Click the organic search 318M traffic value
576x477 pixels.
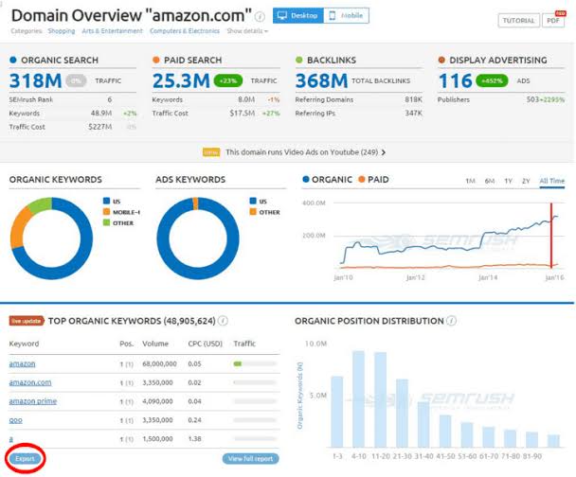(36, 80)
